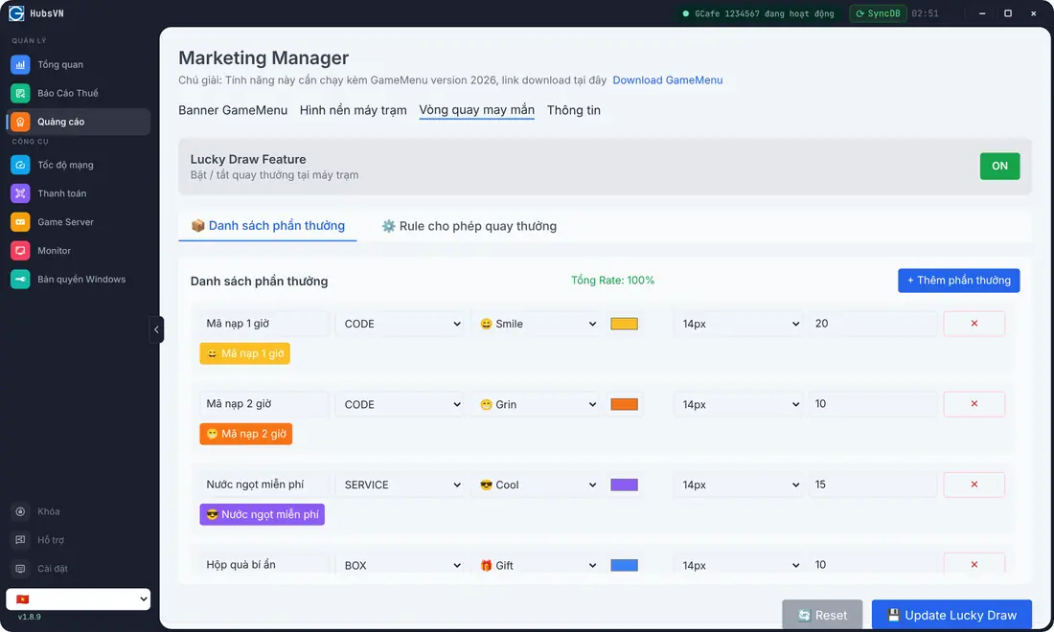1054x632 pixels.
Task: Open Tổng quan overview icon in sidebar
Action: pyautogui.click(x=20, y=64)
